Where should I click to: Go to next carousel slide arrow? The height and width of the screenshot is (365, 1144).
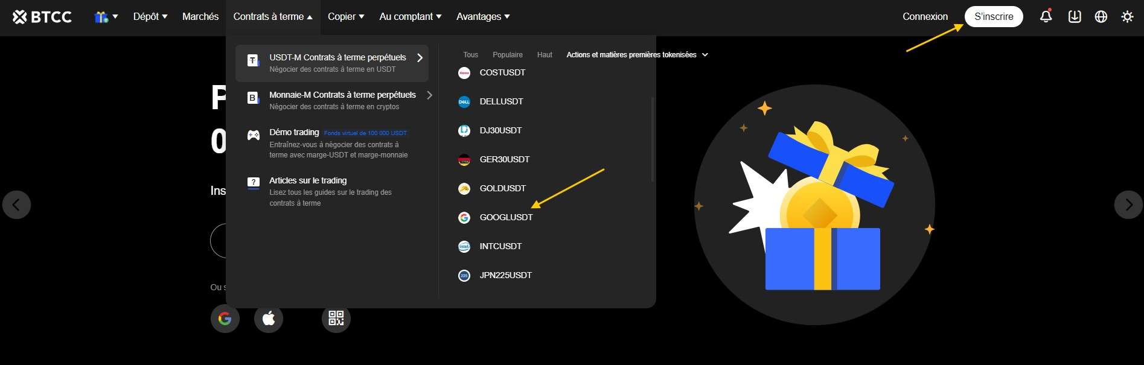pyautogui.click(x=1128, y=205)
